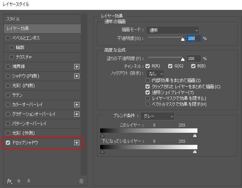Click the trash delete effect icon
The image size is (242, 188).
[x=81, y=181]
